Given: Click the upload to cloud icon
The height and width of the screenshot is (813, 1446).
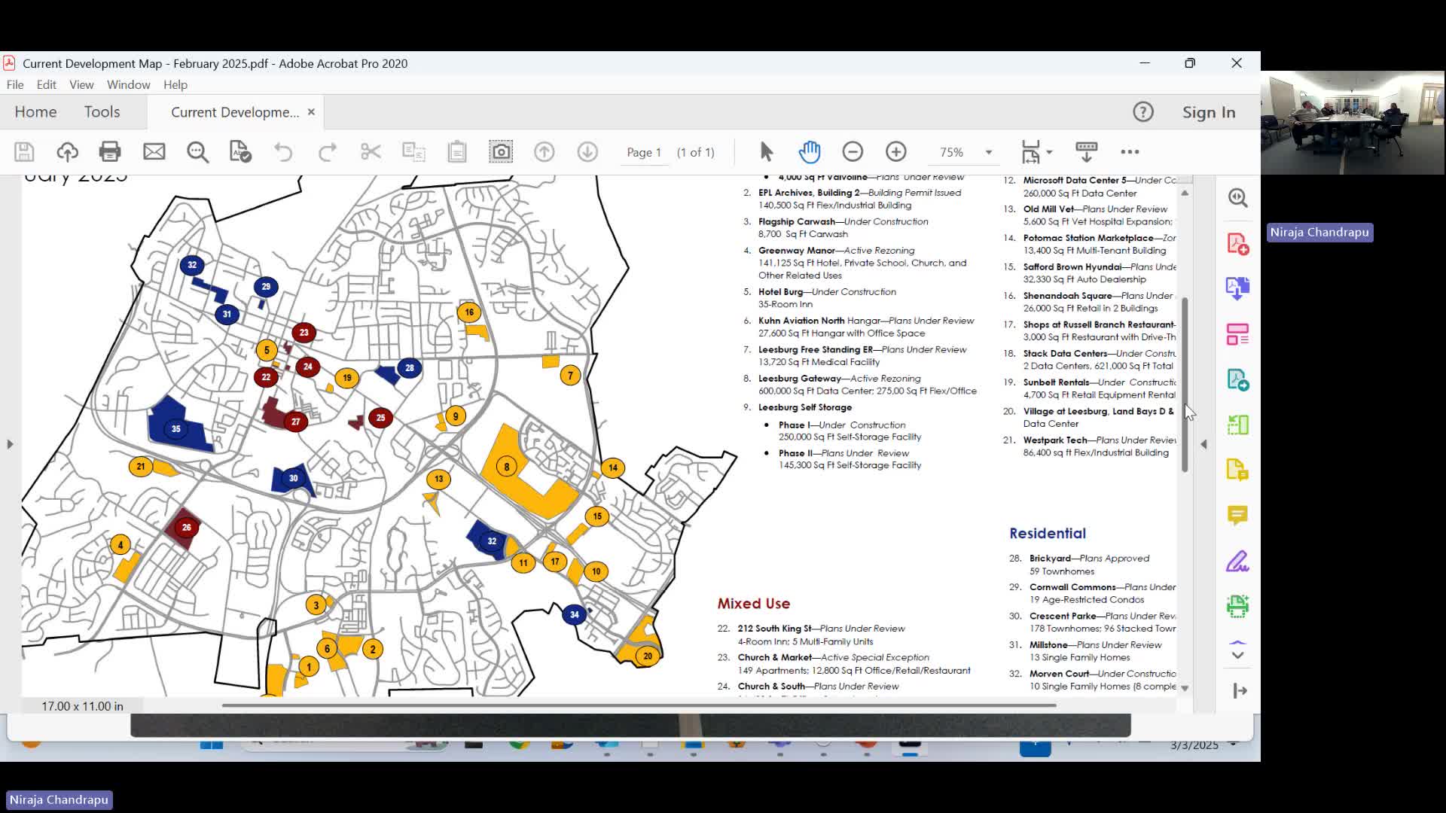Looking at the screenshot, I should pos(67,152).
